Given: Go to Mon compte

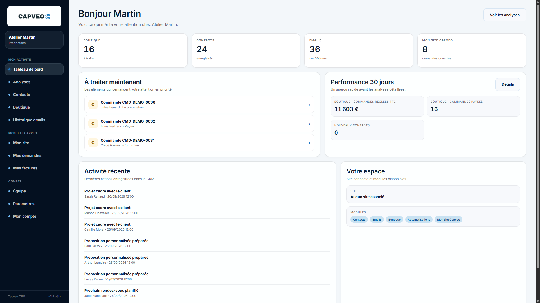Looking at the screenshot, I should click(x=34, y=216).
